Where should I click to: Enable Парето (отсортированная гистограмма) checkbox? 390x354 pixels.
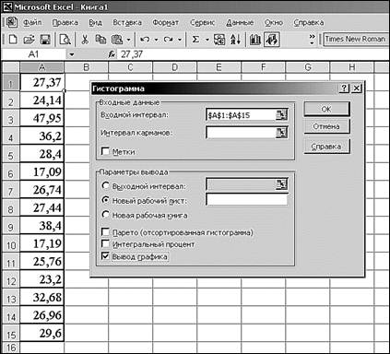(105, 231)
